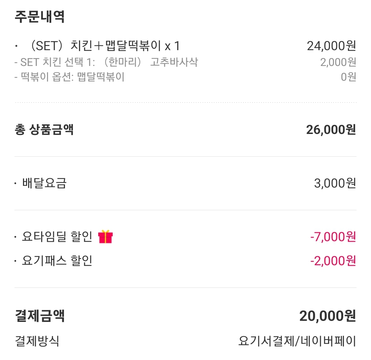Tap the 주문내역 heading
This screenshot has height=360, width=371.
pyautogui.click(x=40, y=16)
